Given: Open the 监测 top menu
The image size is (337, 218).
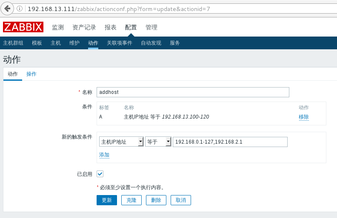Looking at the screenshot, I should coord(58,27).
